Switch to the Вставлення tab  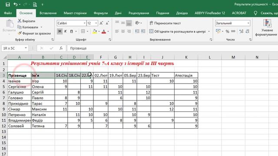[x=48, y=13]
